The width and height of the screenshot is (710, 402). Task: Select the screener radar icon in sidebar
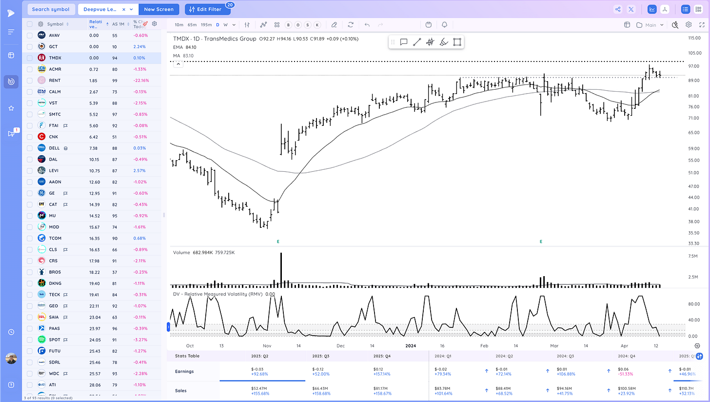tap(11, 81)
